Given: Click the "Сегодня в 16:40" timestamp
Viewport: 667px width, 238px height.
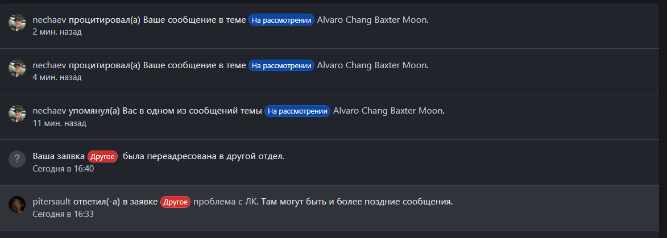Looking at the screenshot, I should 63,169.
